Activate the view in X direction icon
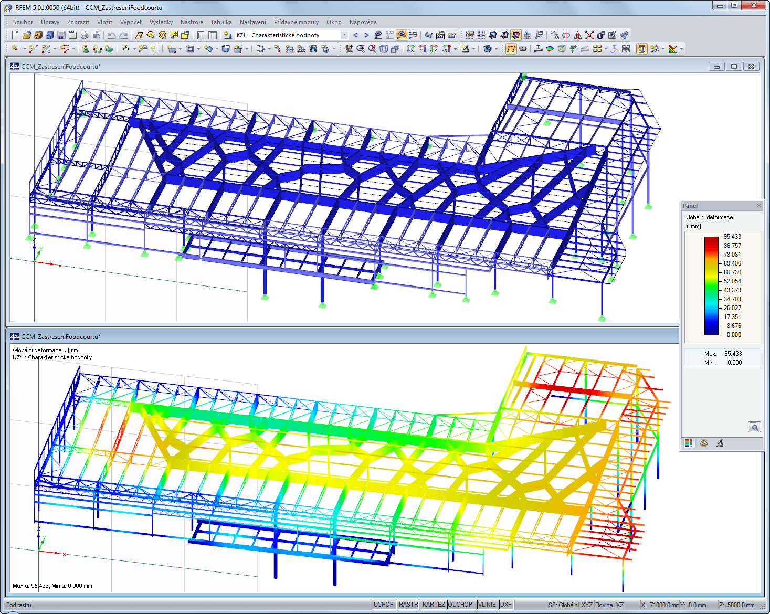Screen dimensions: 770x614 [410, 49]
